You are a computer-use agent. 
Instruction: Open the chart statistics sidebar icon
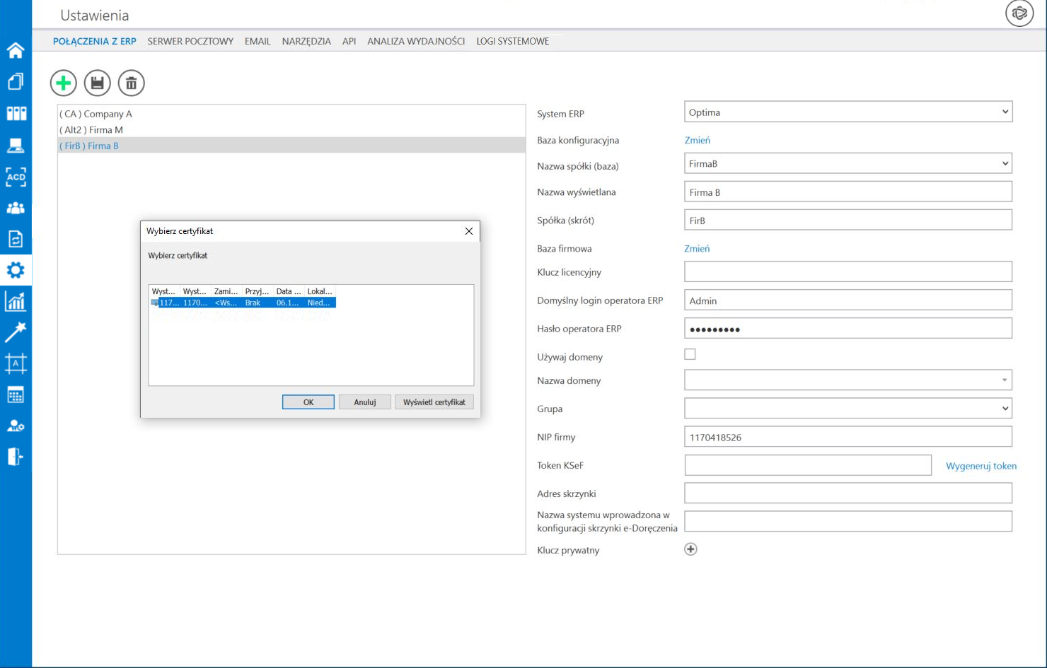(16, 302)
